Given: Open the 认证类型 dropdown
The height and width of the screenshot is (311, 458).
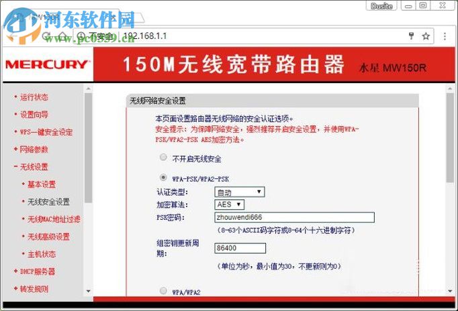Looking at the screenshot, I should point(240,192).
